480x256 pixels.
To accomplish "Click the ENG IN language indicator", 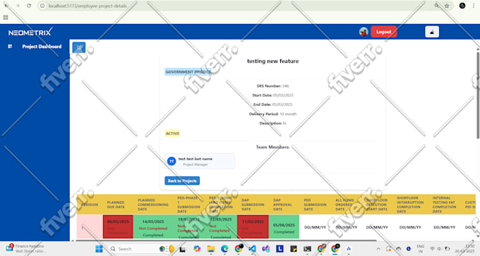I will pyautogui.click(x=420, y=249).
